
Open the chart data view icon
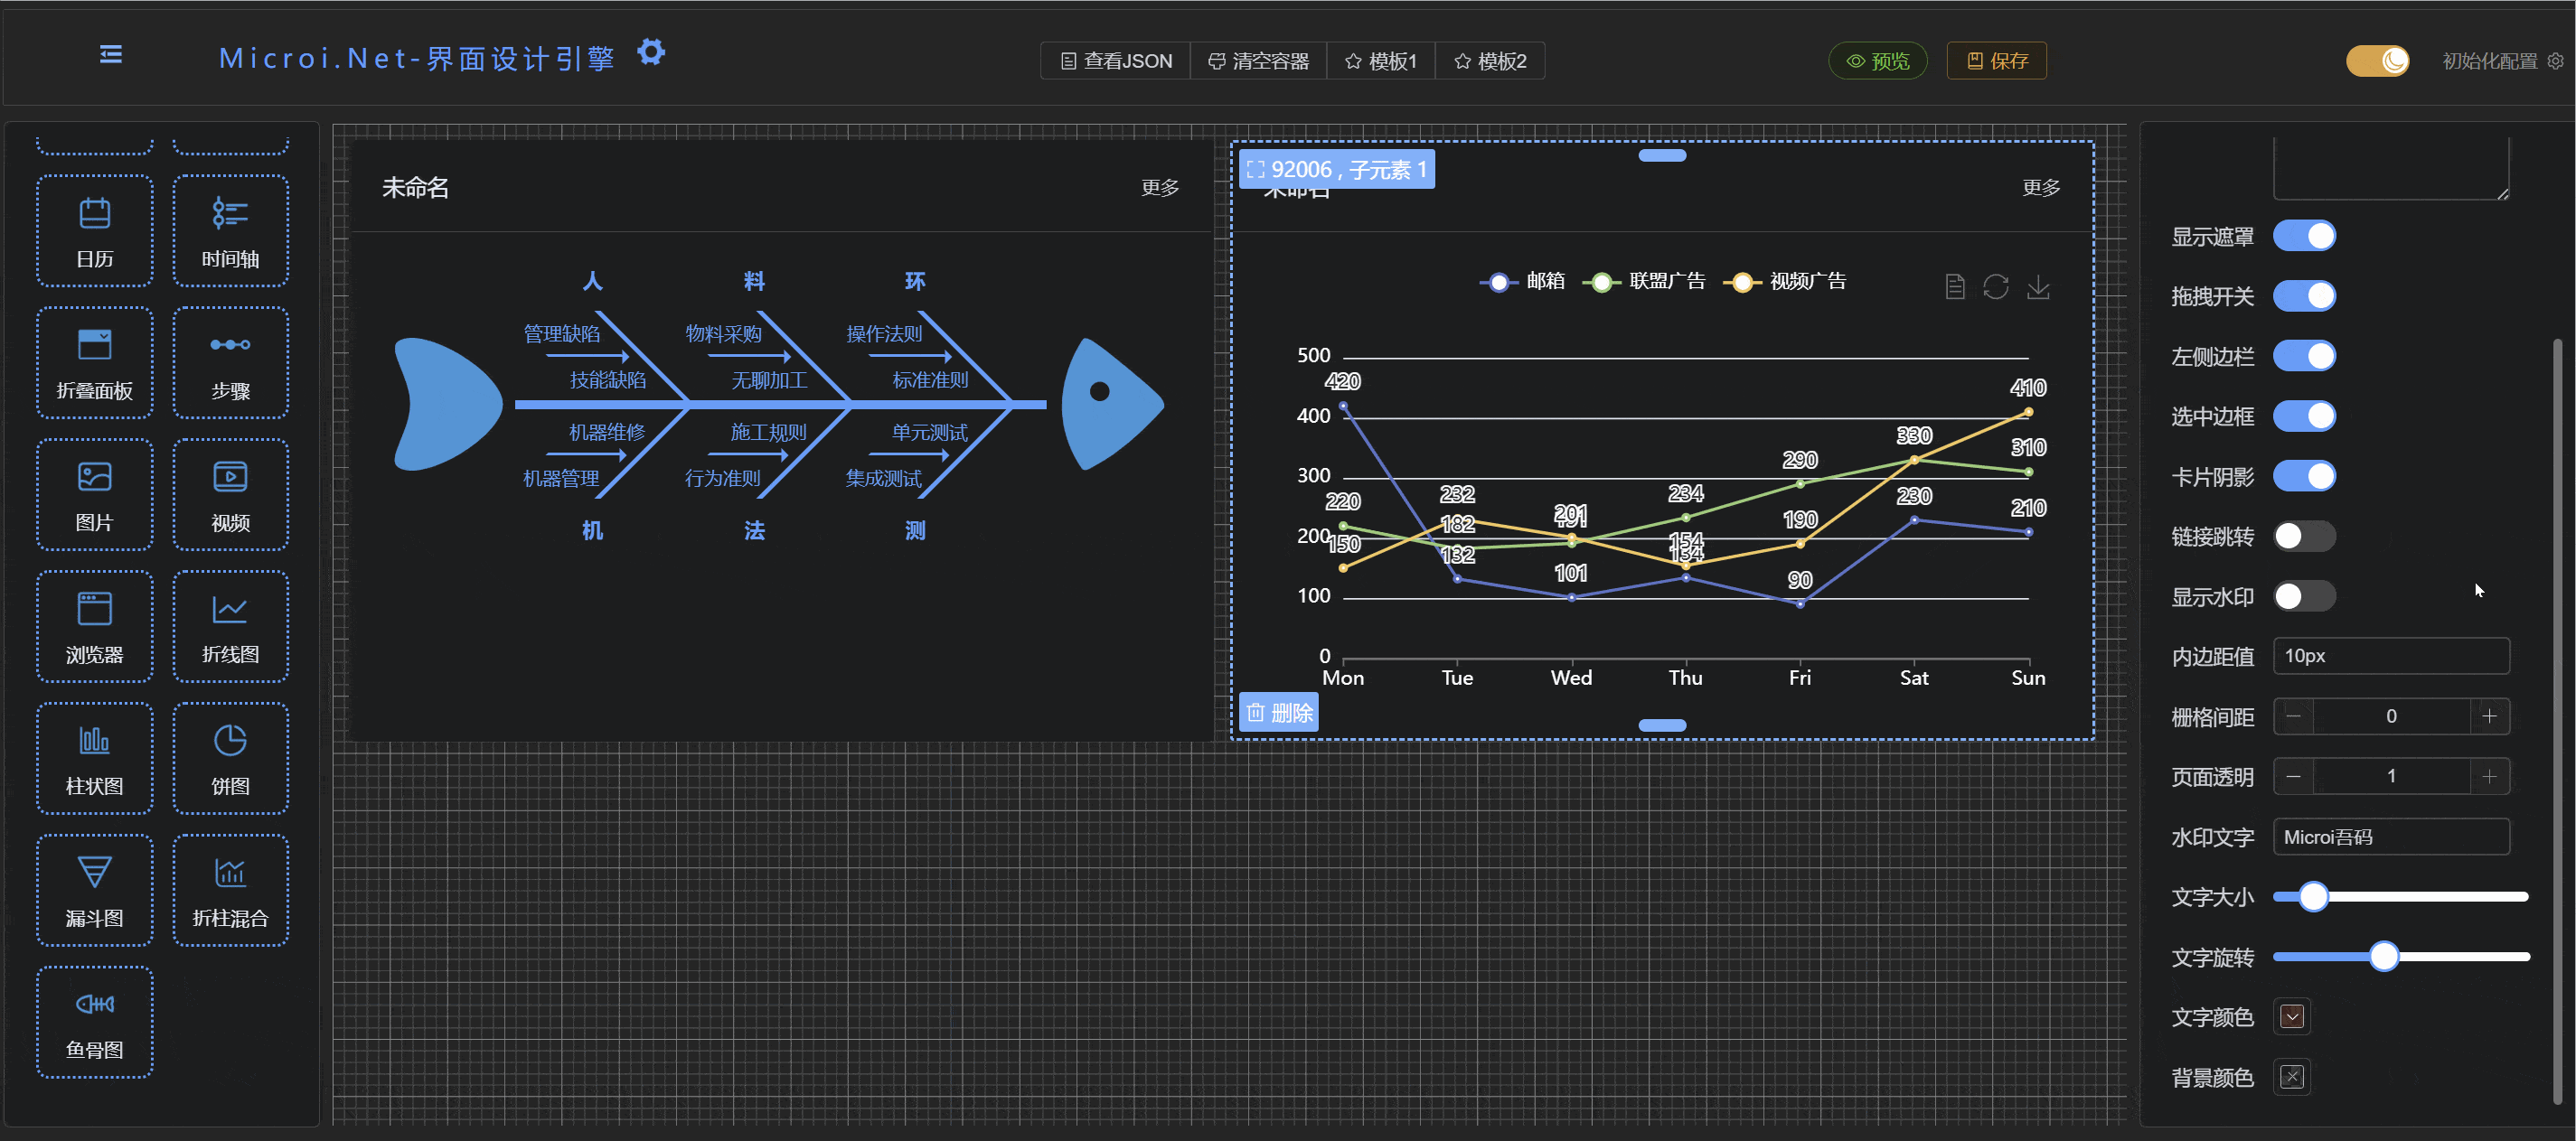tap(1954, 288)
